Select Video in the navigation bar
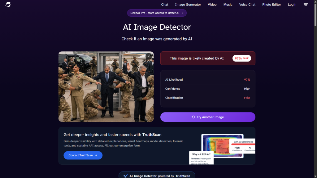 coord(212,5)
